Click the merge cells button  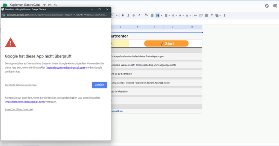point(158,15)
